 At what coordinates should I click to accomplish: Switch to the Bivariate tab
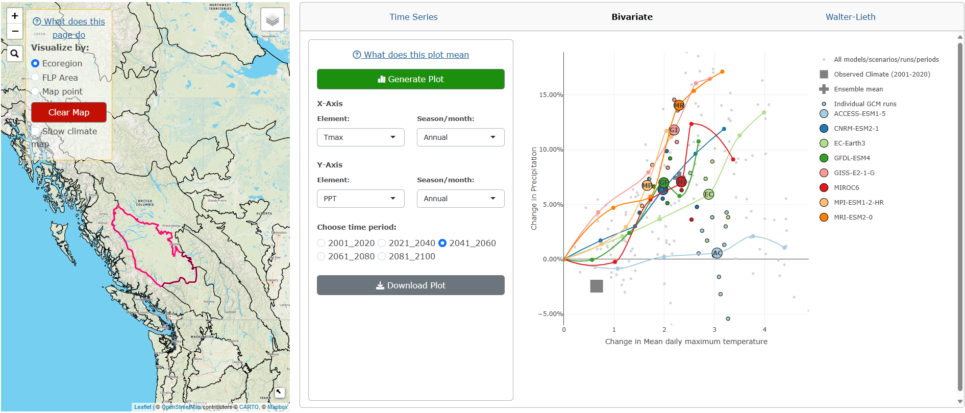click(632, 17)
